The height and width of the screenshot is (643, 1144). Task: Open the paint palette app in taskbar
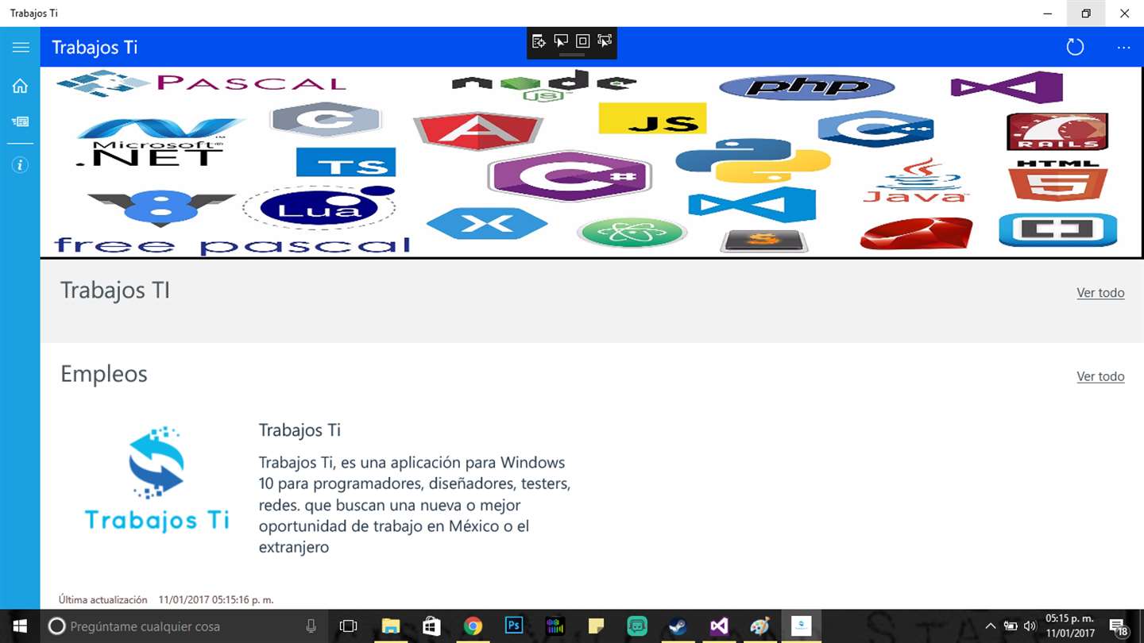coord(760,626)
